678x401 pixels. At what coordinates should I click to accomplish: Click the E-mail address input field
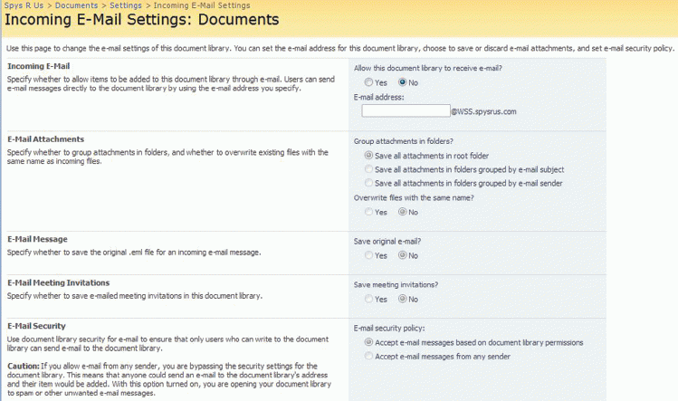coord(406,111)
